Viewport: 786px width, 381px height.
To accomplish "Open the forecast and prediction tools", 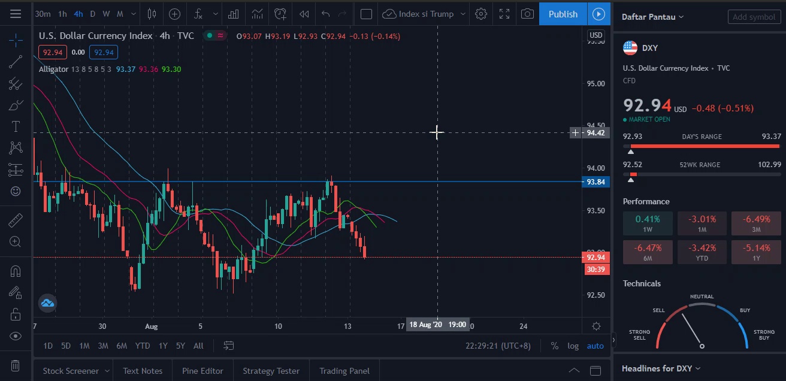I will [16, 170].
